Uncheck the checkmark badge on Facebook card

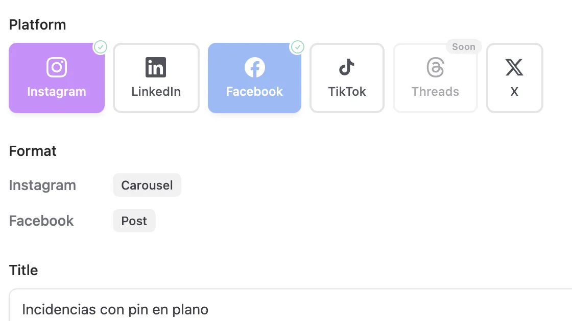298,47
